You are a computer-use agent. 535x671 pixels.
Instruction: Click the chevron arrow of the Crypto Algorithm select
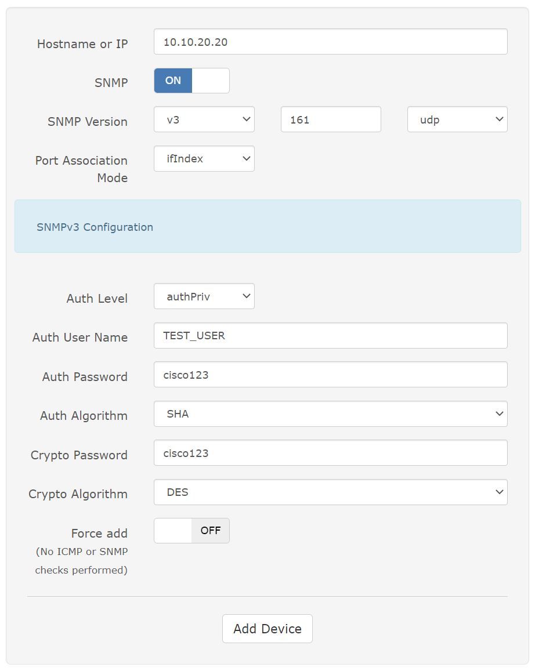(x=499, y=492)
